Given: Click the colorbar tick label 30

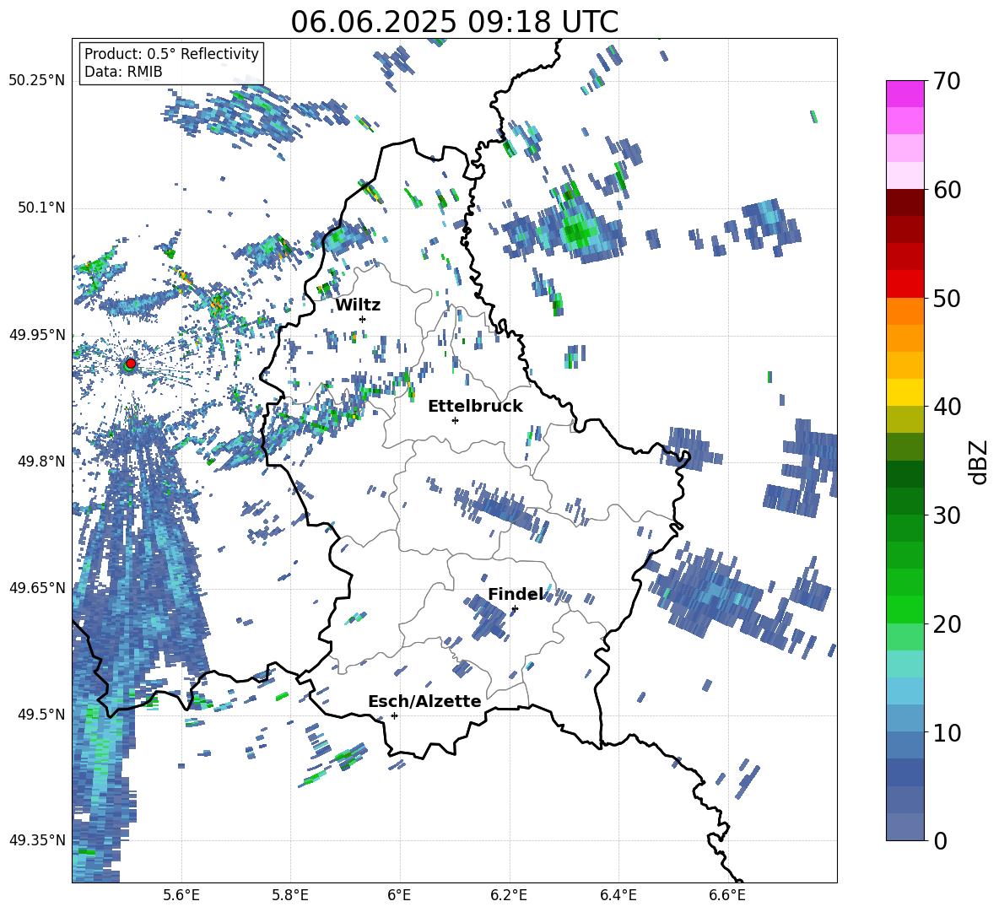Looking at the screenshot, I should pyautogui.click(x=947, y=515).
